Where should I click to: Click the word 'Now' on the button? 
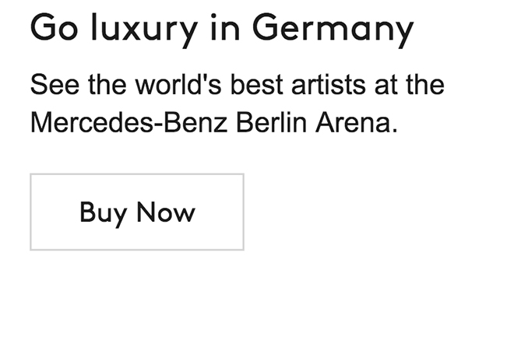[x=166, y=212]
